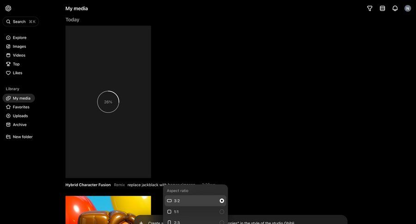Open the Search box in sidebar

(21, 22)
